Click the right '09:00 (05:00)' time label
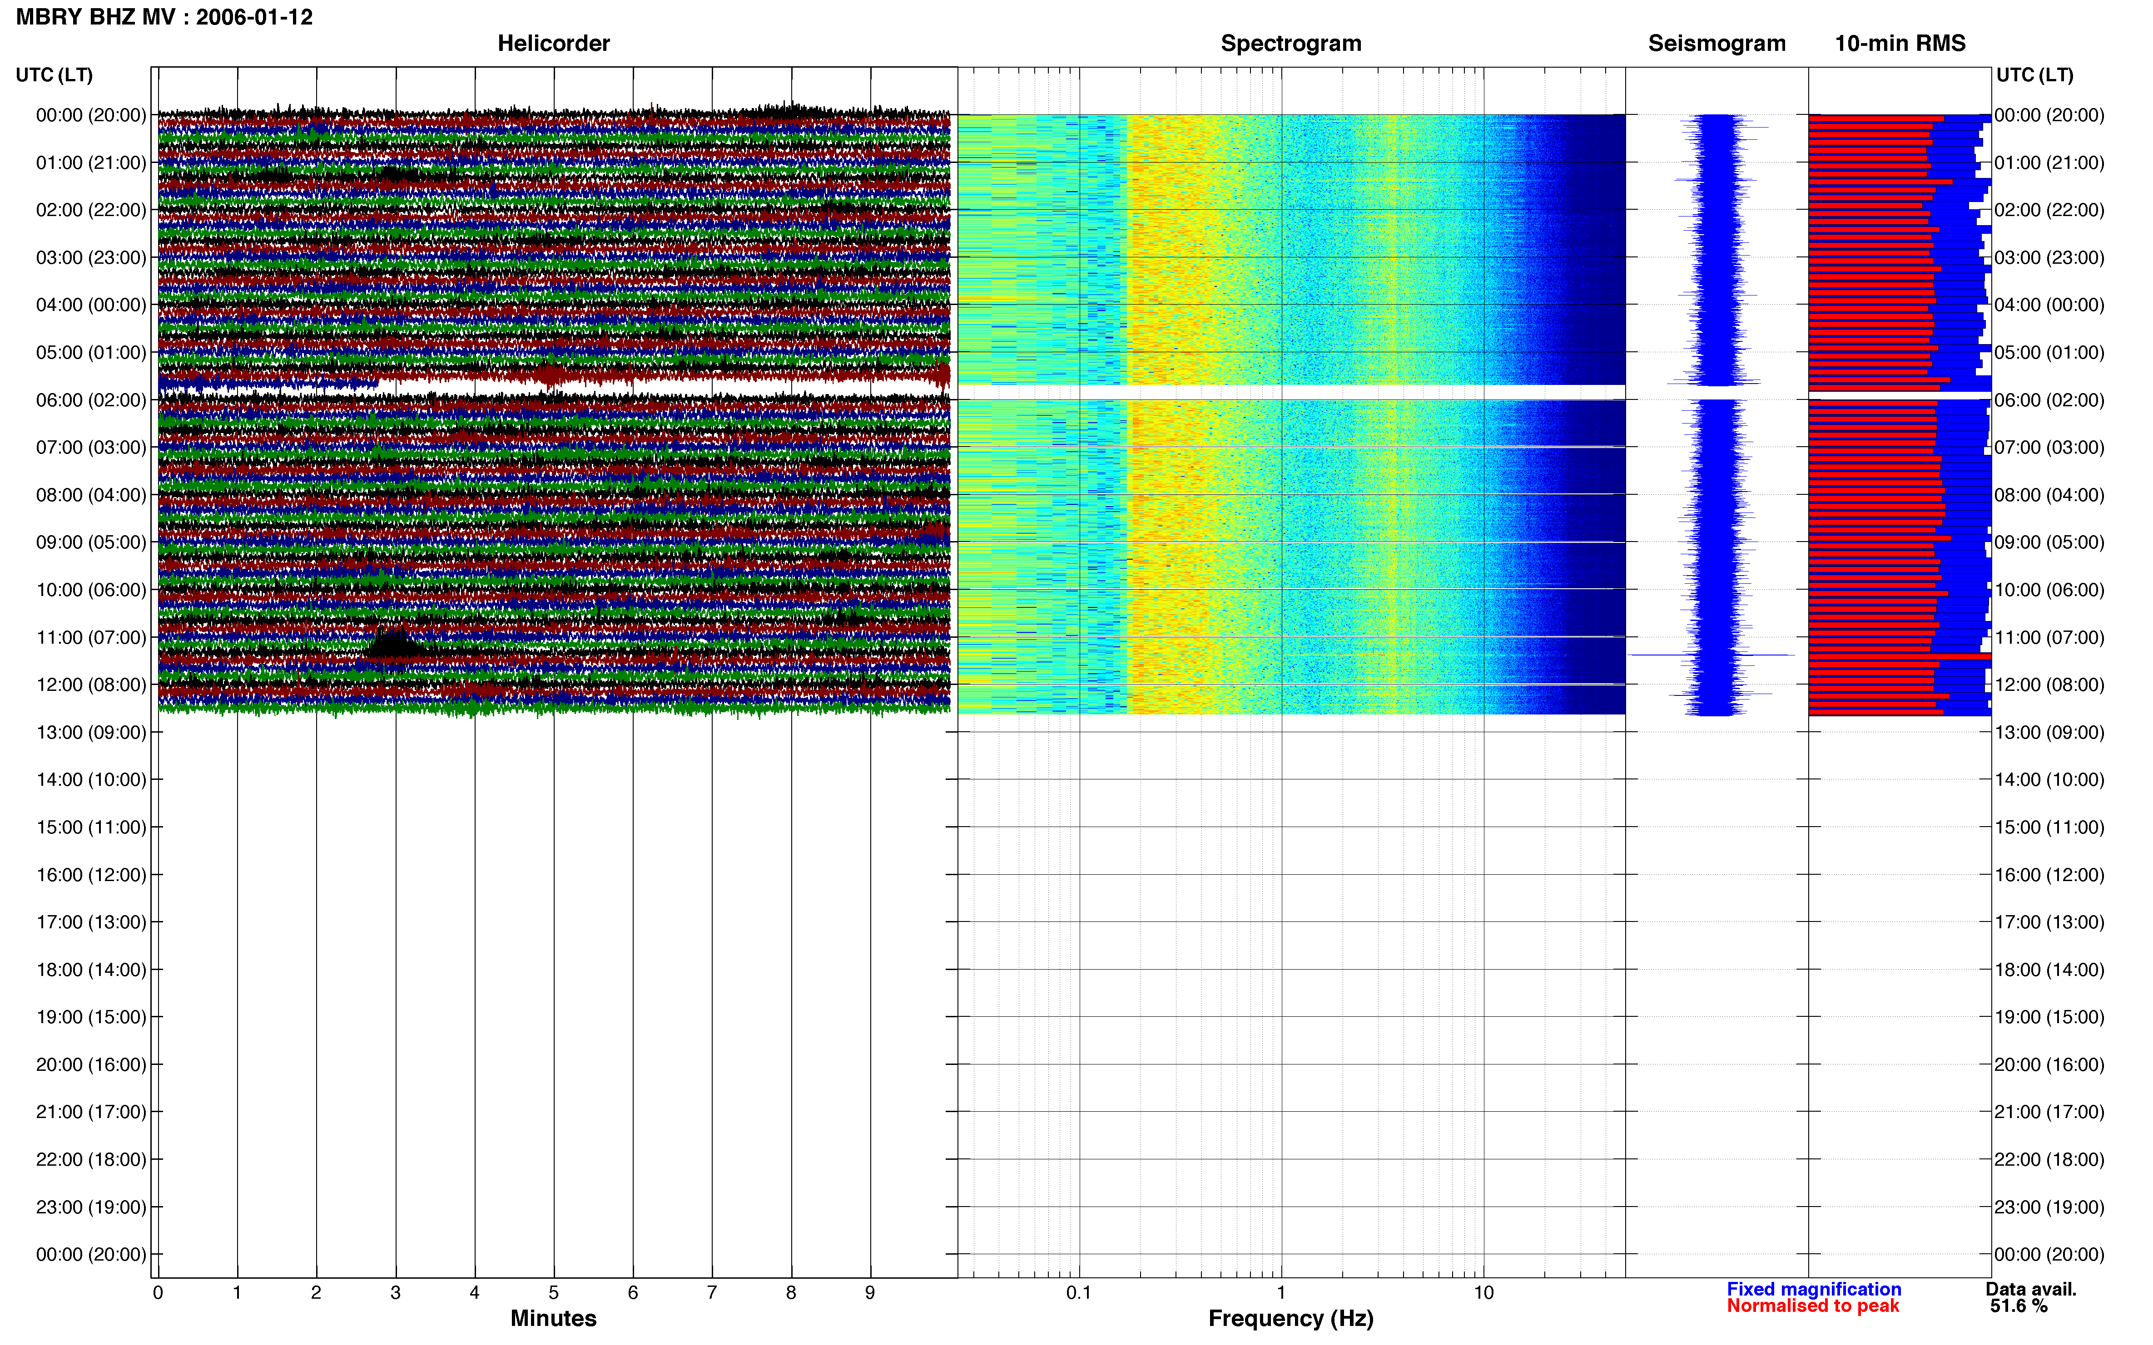The image size is (2153, 1345). click(x=2050, y=542)
